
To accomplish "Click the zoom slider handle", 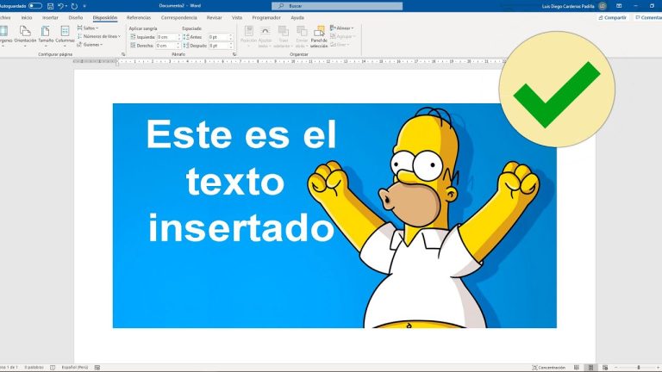I will 639,368.
